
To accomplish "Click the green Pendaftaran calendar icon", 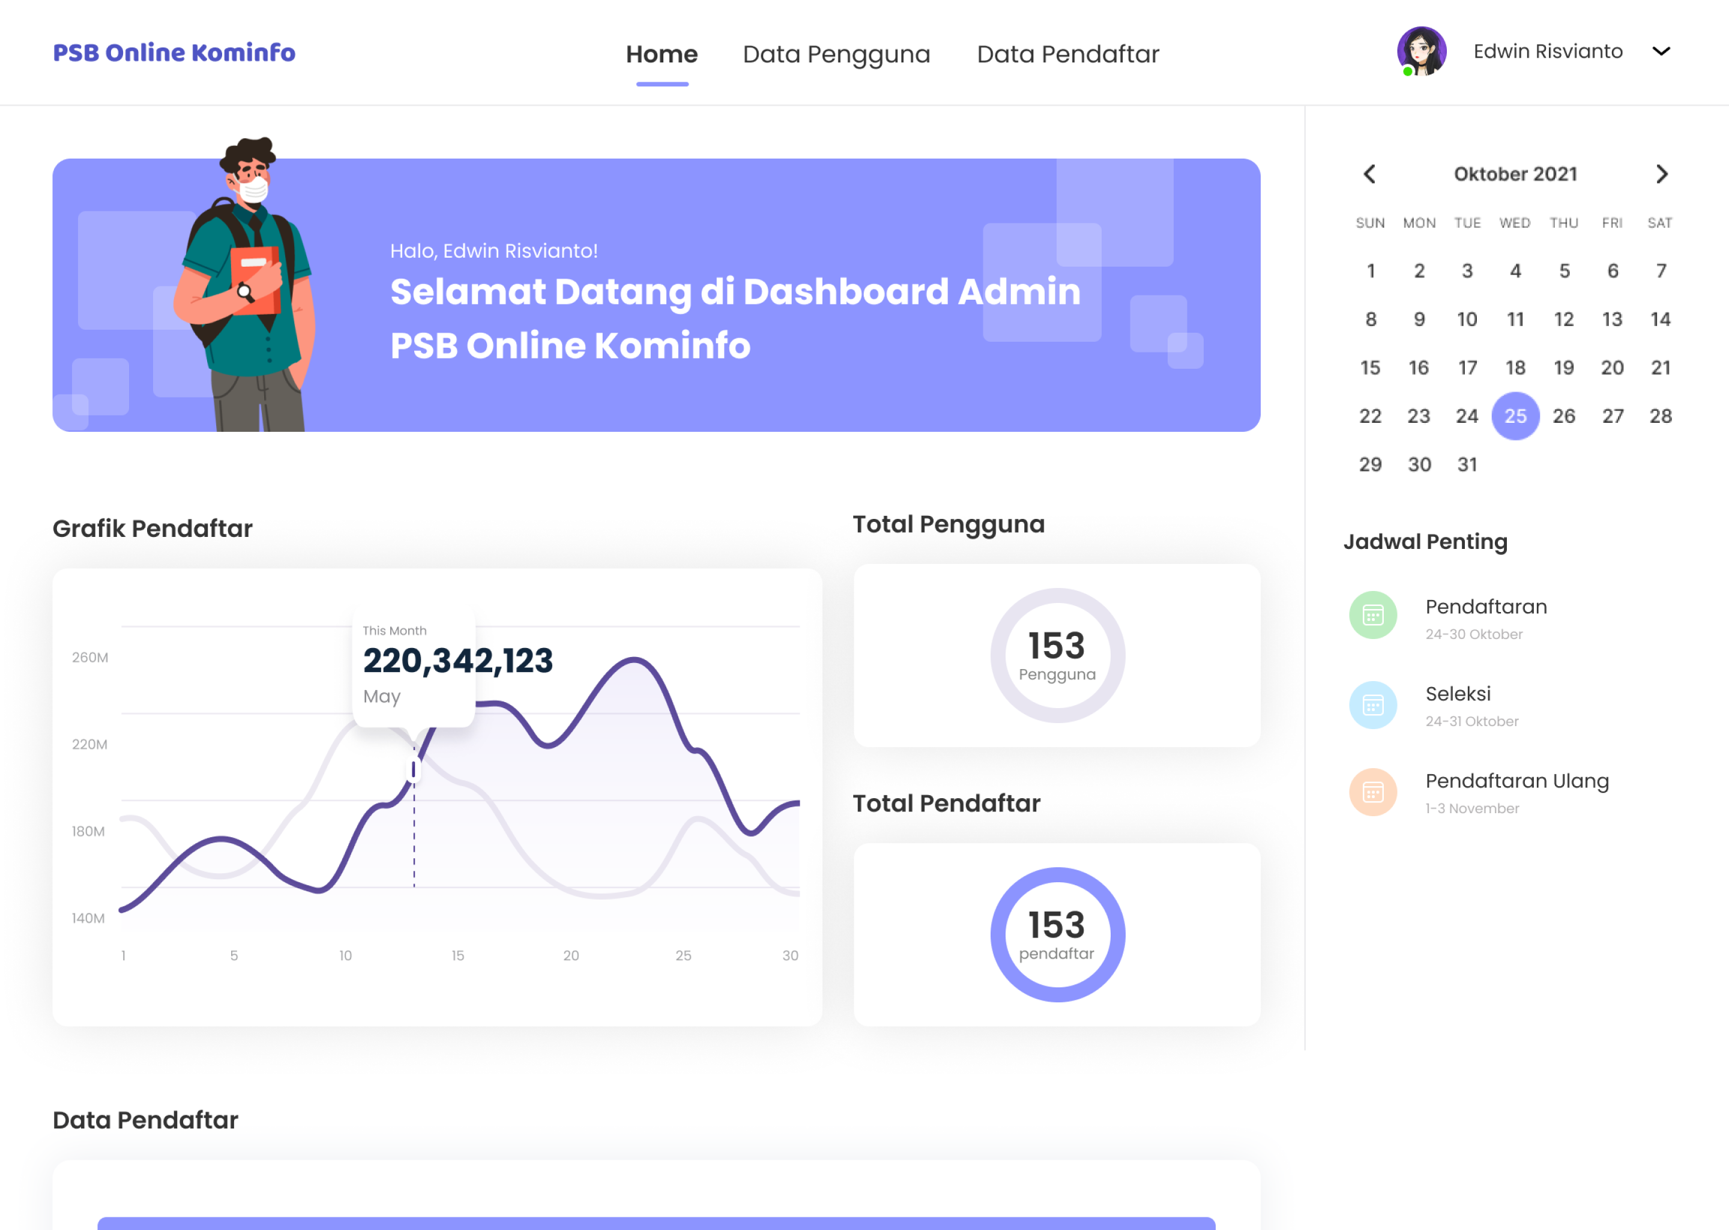I will 1372,615.
